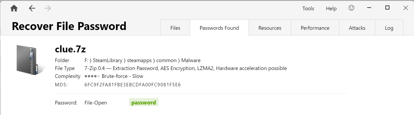Go to the Home screen icon
The image size is (414, 115).
click(14, 8)
